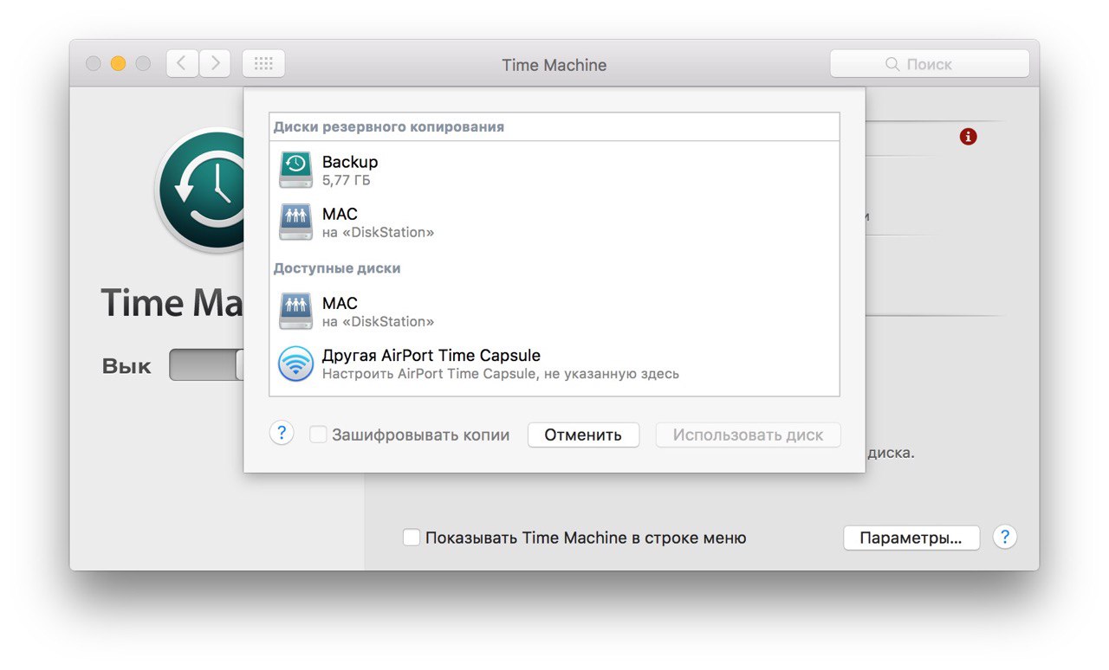Click the red info warning icon
1109x670 pixels.
click(969, 136)
